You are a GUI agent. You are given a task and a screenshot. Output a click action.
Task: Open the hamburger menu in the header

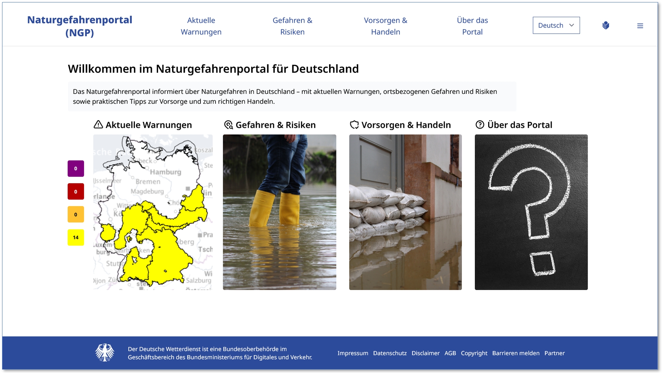click(640, 26)
